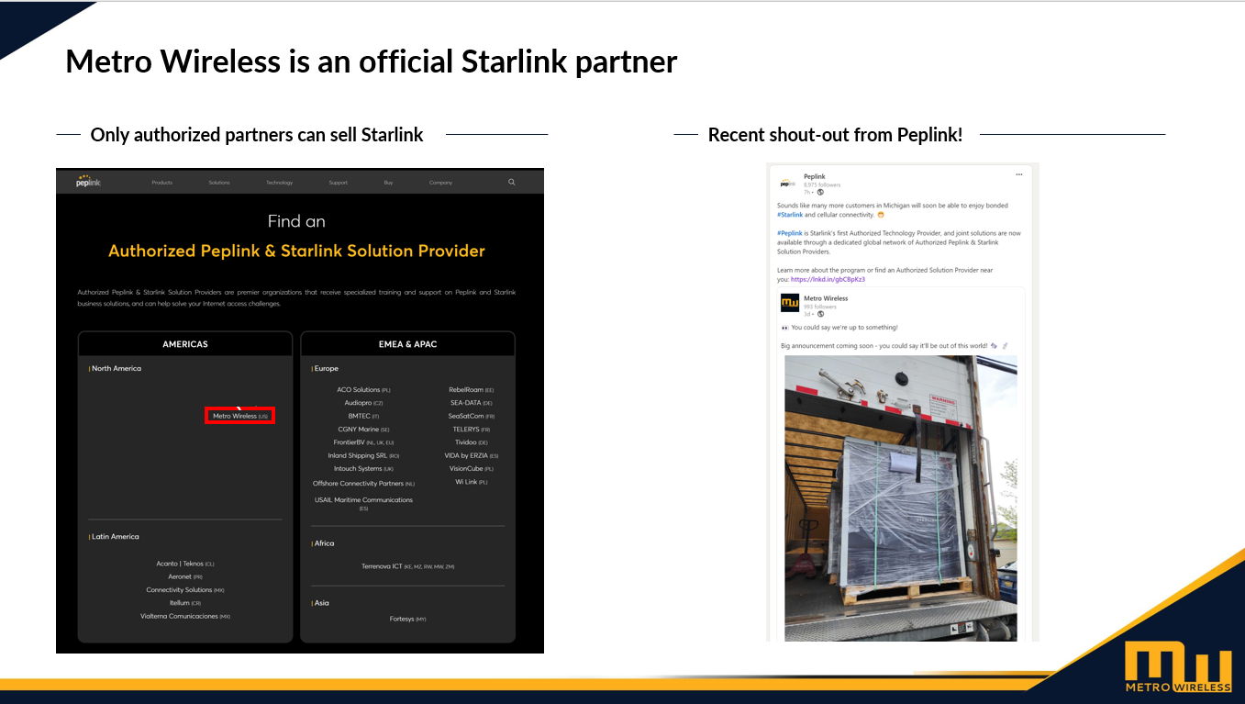The width and height of the screenshot is (1245, 704).
Task: Click the 'North America' section heading
Action: tap(116, 368)
